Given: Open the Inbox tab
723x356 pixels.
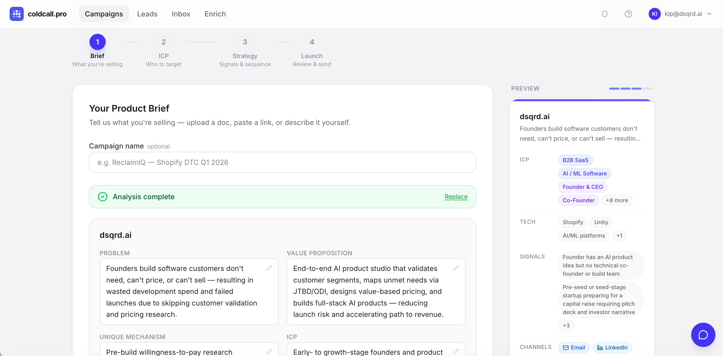Looking at the screenshot, I should (x=181, y=14).
